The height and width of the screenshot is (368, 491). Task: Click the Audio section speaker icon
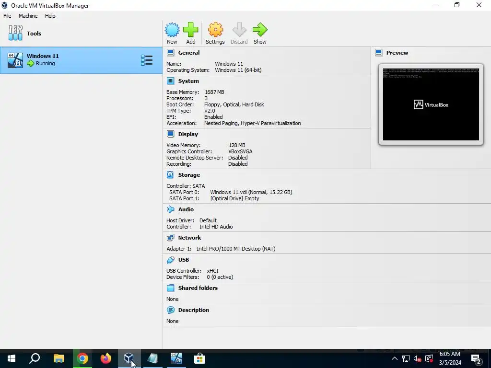[170, 209]
